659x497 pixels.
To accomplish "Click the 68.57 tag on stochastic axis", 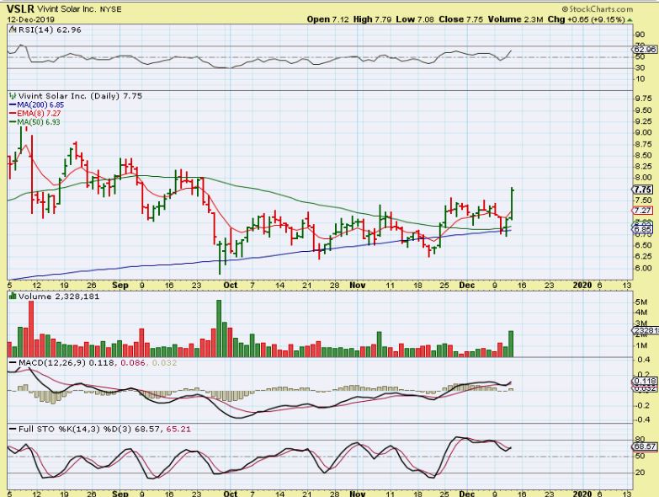I will point(645,446).
